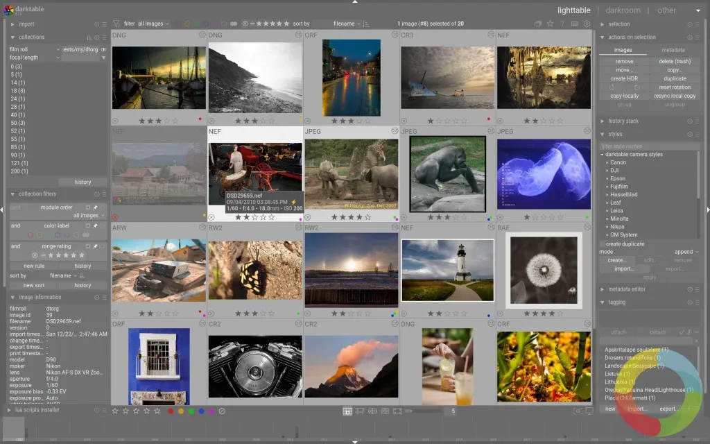
Task: Toggle the film roll rule switch
Action: point(104,49)
